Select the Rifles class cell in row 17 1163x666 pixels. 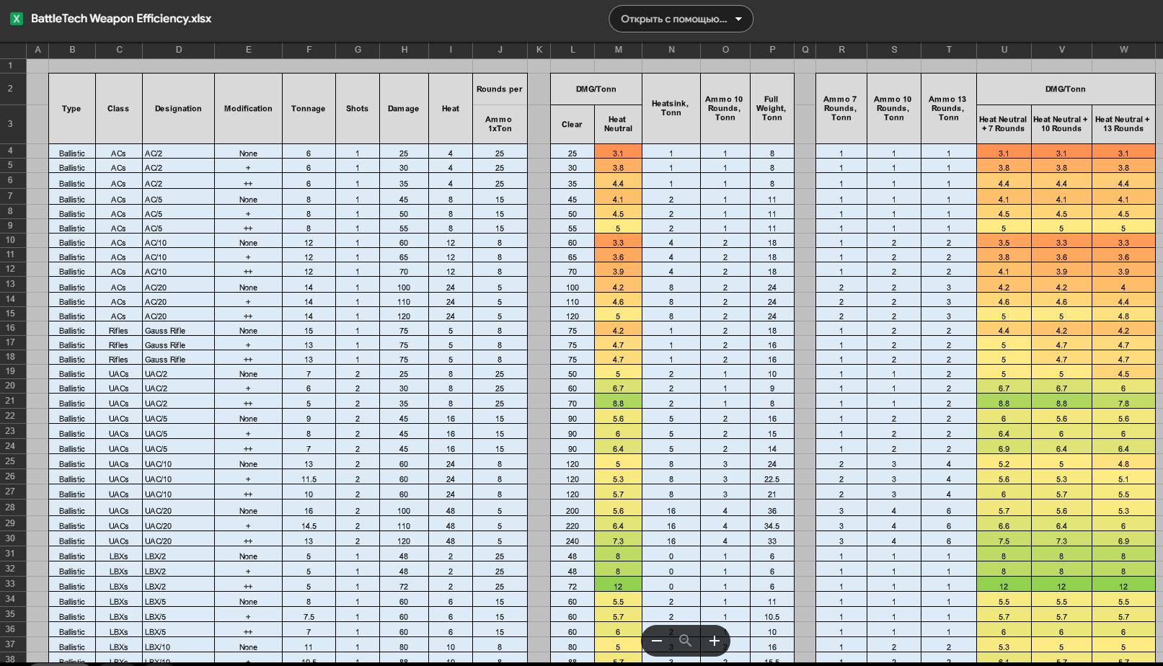tap(118, 345)
